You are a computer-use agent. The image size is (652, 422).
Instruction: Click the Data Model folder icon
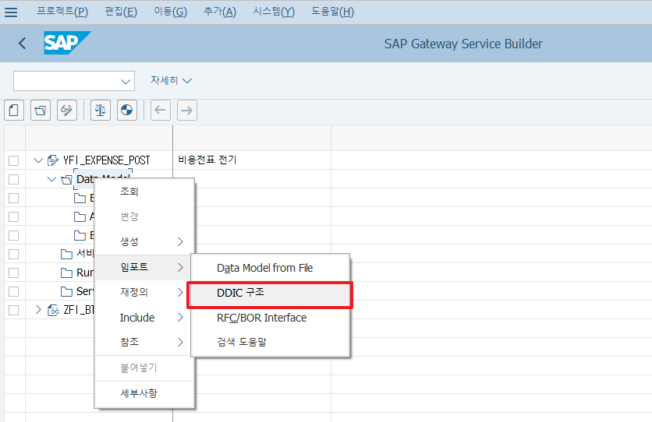66,179
